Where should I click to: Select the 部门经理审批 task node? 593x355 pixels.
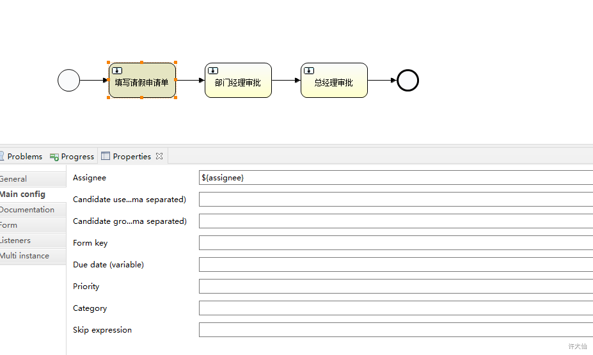click(x=238, y=80)
